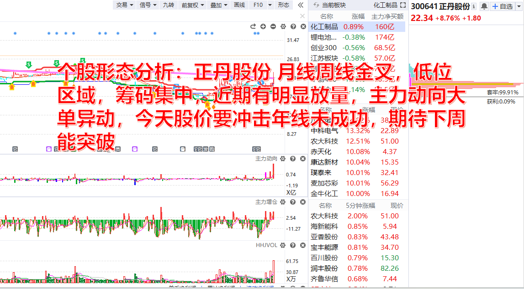
Task: Click the 300641 正丹股份 stock title
Action: pyautogui.click(x=440, y=6)
